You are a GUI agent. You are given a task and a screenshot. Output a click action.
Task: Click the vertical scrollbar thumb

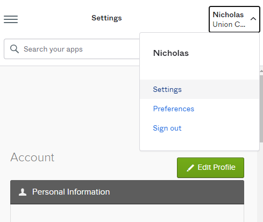click(261, 109)
